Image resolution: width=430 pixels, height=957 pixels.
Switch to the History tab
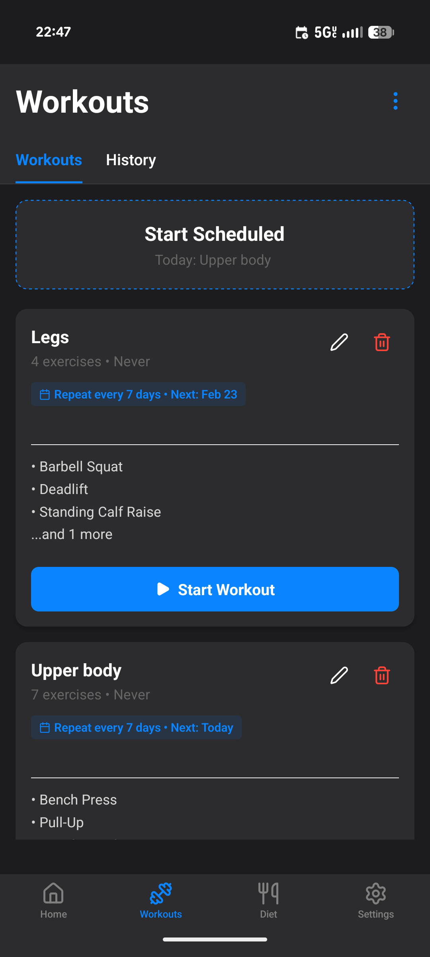pos(131,160)
